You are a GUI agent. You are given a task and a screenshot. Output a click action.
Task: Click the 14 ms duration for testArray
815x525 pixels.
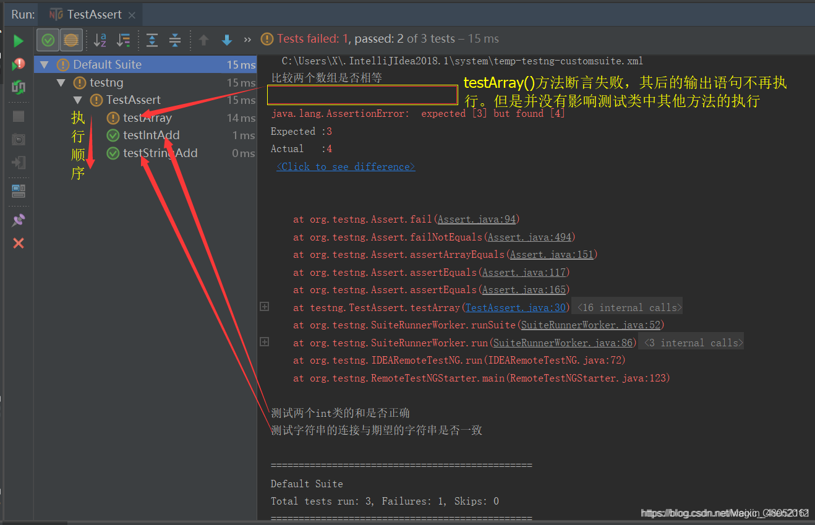241,117
